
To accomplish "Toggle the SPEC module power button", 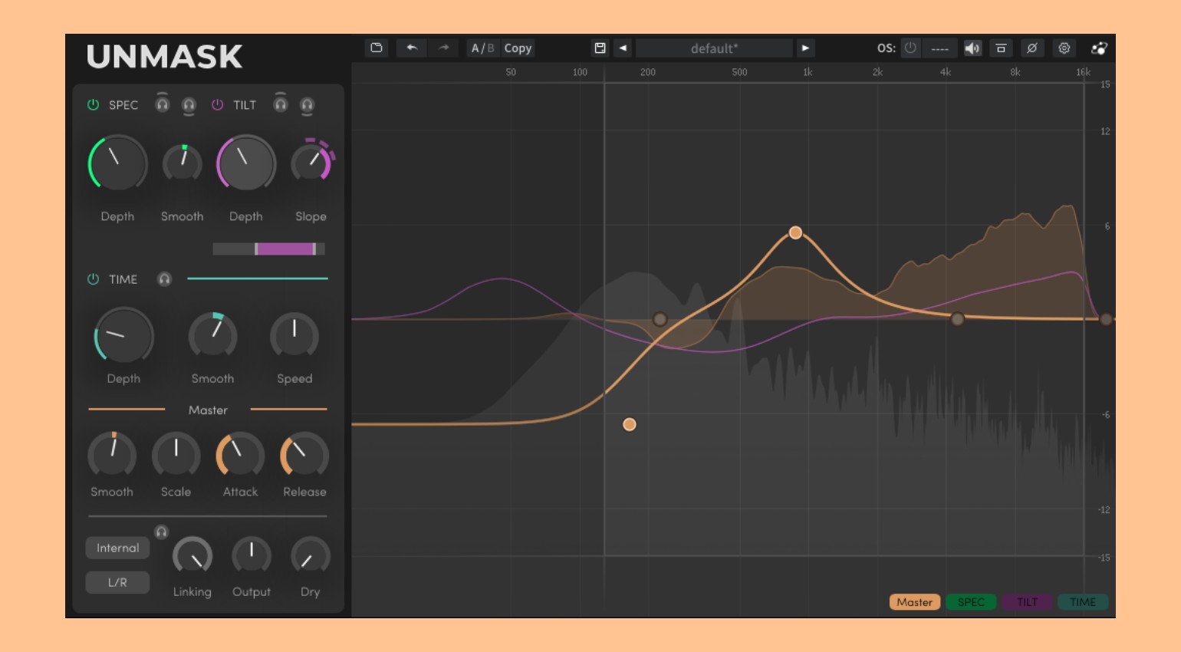I will point(93,105).
